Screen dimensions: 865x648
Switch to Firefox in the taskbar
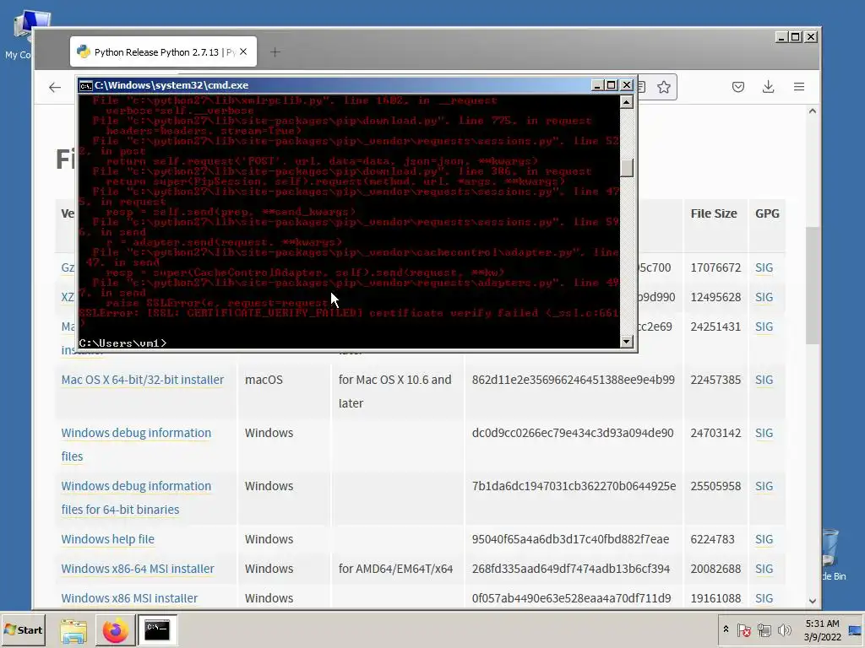pyautogui.click(x=115, y=630)
